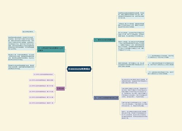Select the blue-gray branch node numbered 三
This screenshot has height=131, width=182.
(106, 98)
